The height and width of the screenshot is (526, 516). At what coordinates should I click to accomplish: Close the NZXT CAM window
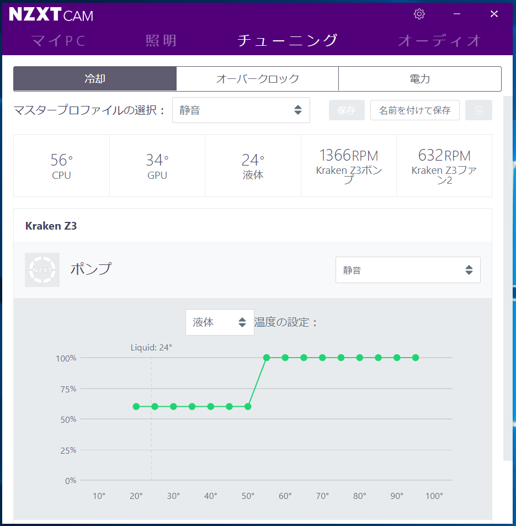494,14
